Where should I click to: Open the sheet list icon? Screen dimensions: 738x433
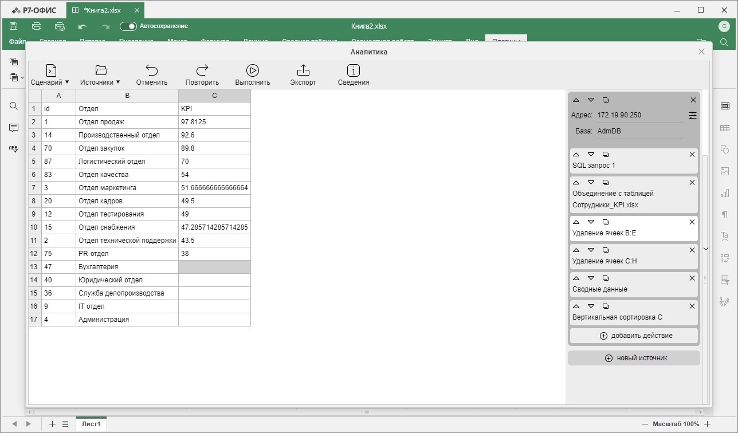point(65,424)
